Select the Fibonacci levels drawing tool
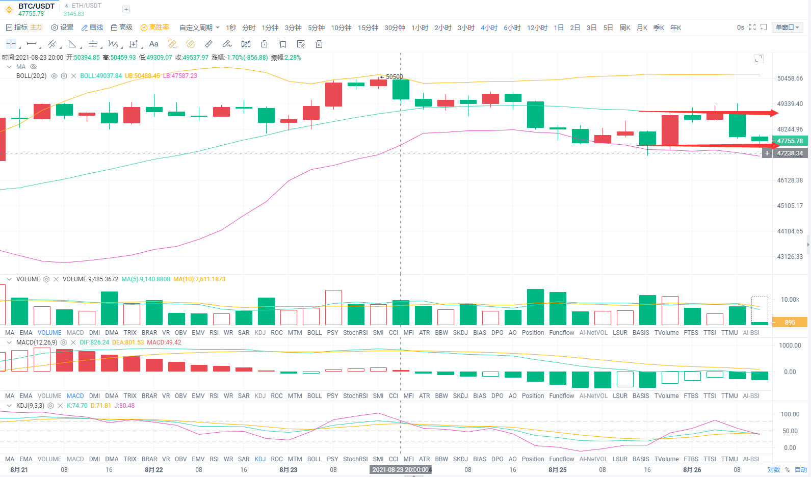The image size is (811, 477). click(x=93, y=44)
